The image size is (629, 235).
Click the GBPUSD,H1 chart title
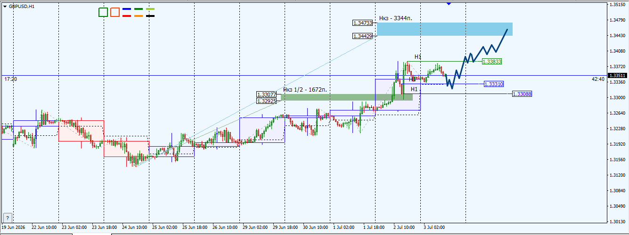coord(22,6)
